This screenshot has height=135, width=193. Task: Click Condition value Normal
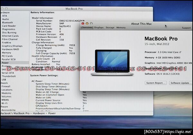pos(56,61)
